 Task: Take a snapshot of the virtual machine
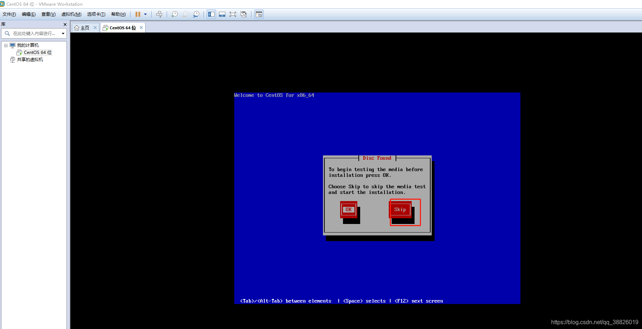(x=175, y=14)
